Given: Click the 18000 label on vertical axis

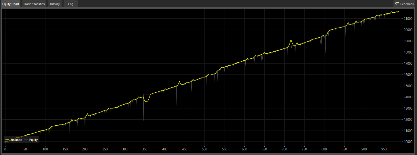Looking at the screenshot, I should click(409, 52).
